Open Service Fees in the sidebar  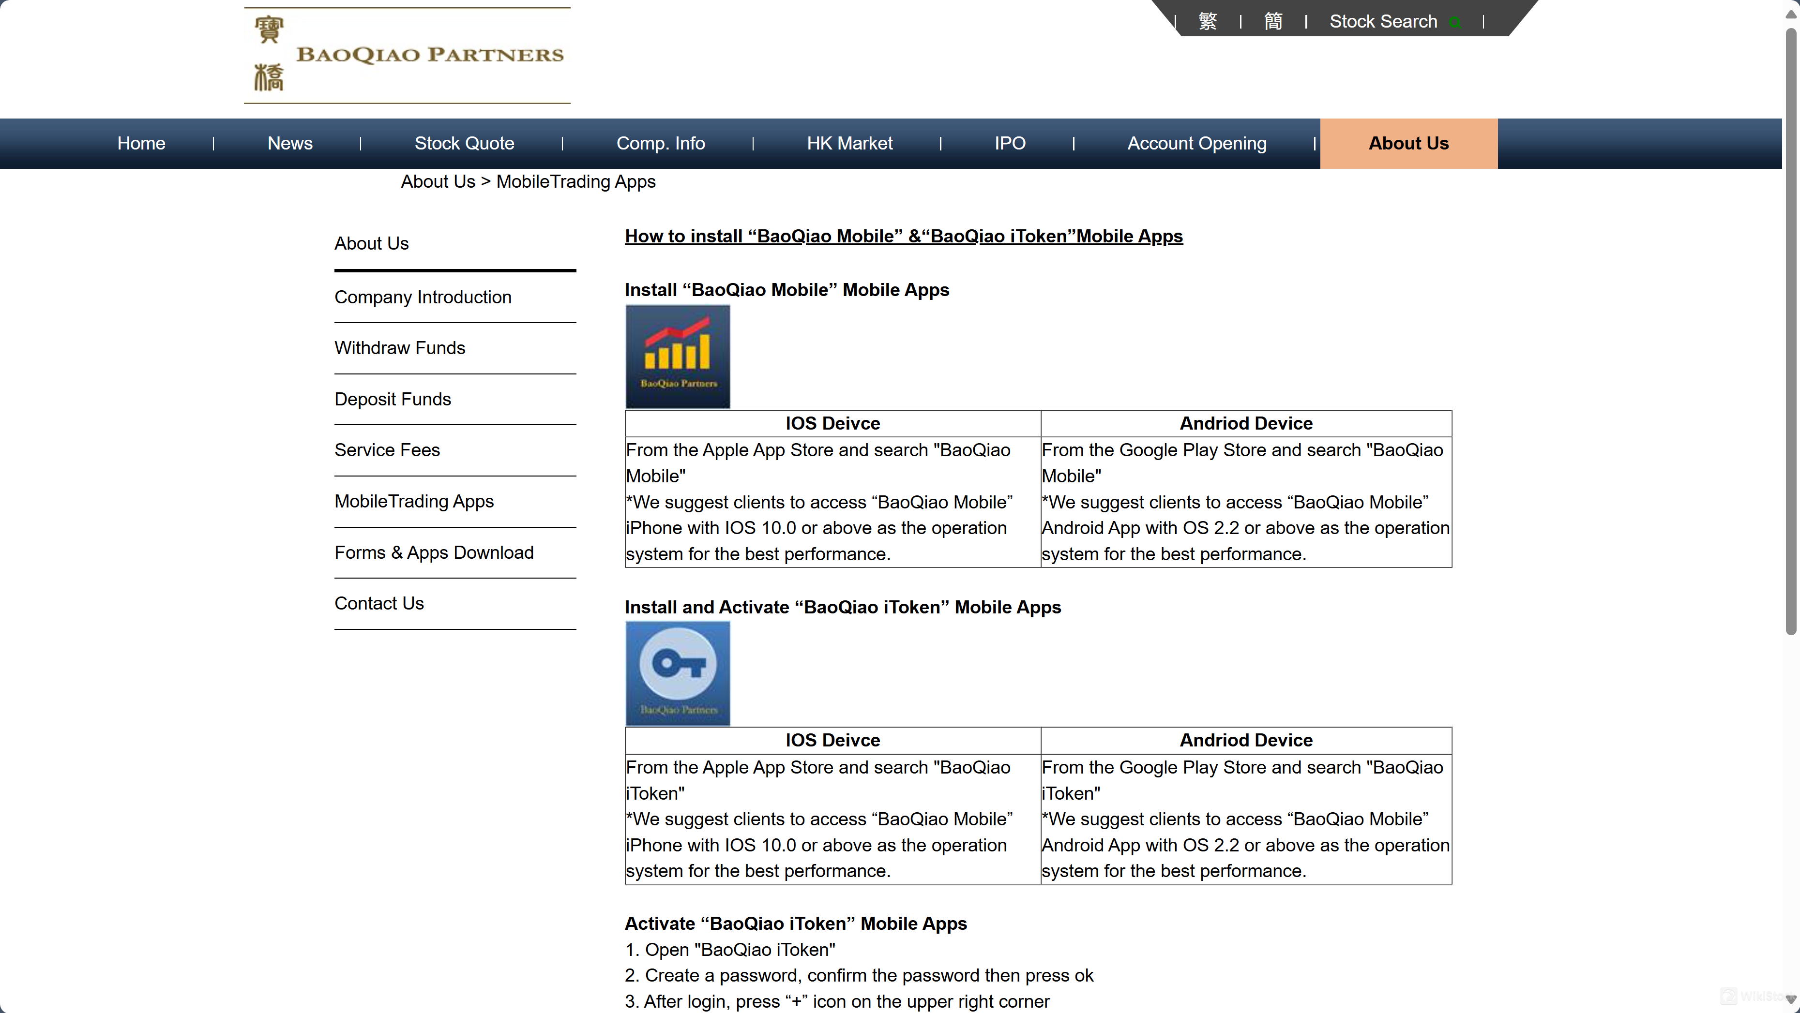tap(387, 450)
